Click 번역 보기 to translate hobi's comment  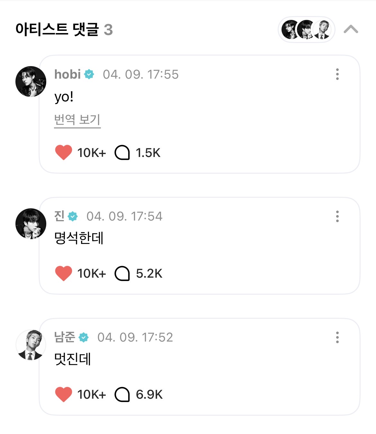tap(77, 120)
